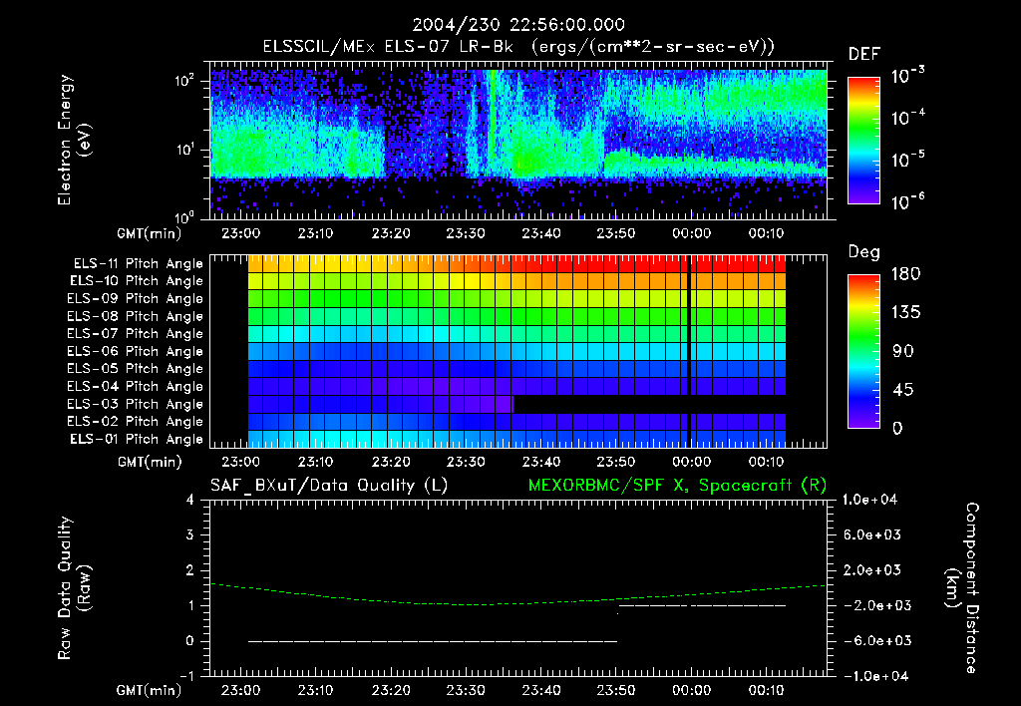Click the Raw Data Quality (Raw) axis label

(74, 588)
